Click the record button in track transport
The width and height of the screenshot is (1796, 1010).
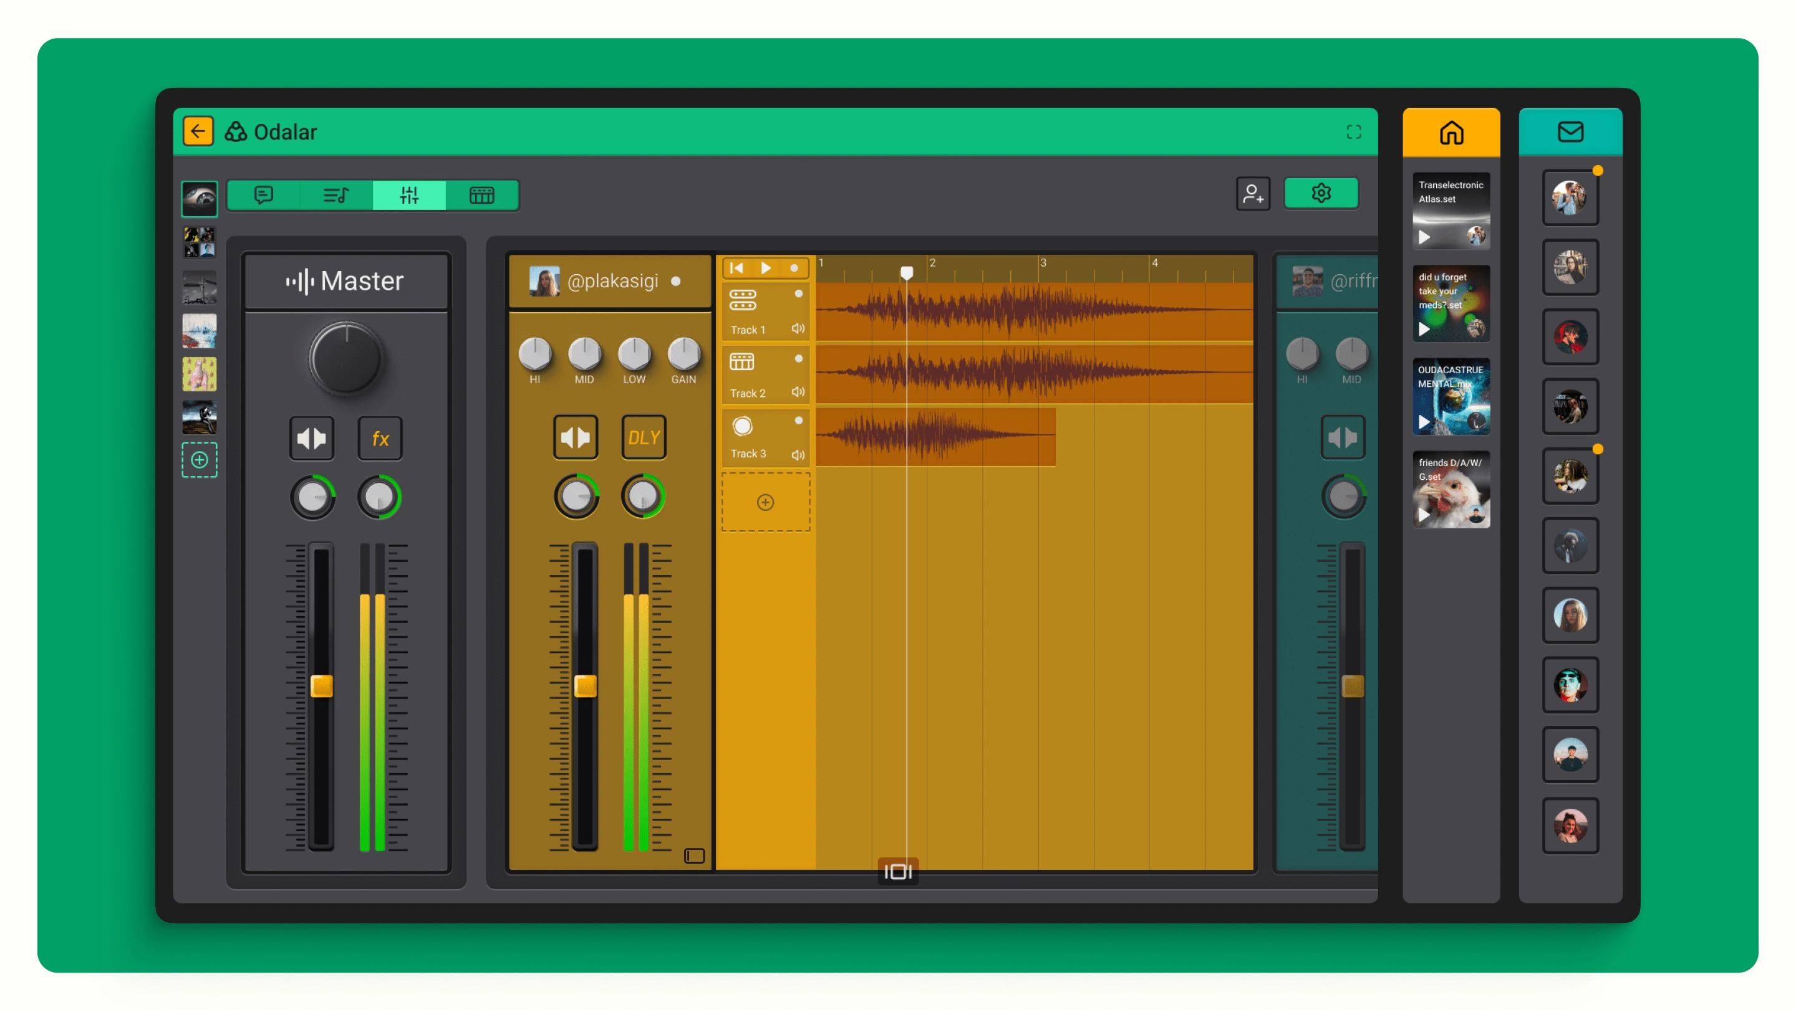tap(794, 268)
